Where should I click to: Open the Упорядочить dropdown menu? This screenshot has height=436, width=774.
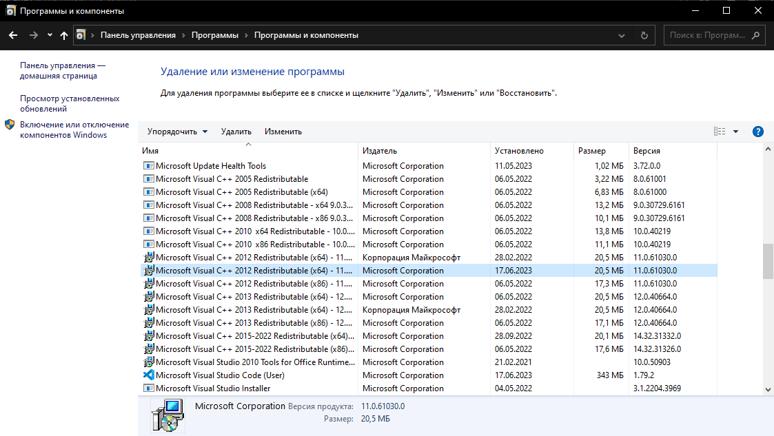click(177, 132)
